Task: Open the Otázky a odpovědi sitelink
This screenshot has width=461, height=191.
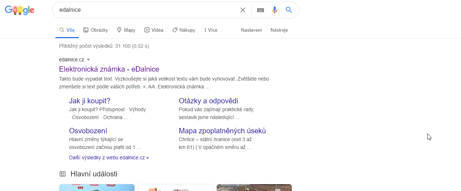Action: [x=209, y=101]
